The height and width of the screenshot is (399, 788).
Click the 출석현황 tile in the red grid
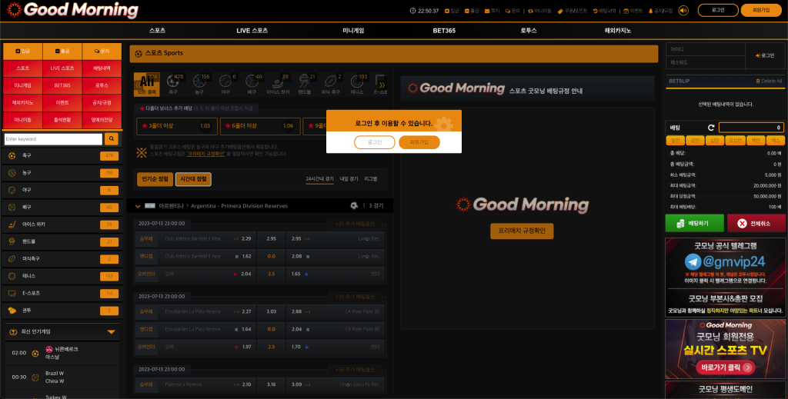point(62,120)
